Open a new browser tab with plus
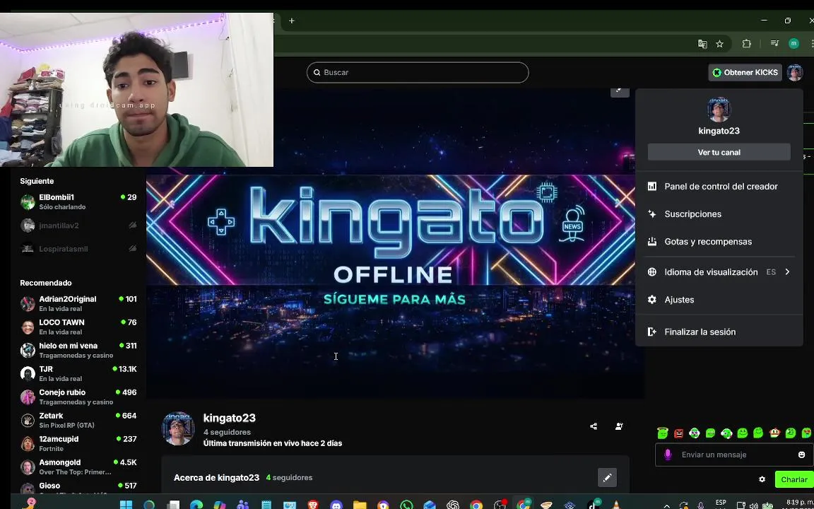Screen dimensions: 814x509 coord(292,21)
